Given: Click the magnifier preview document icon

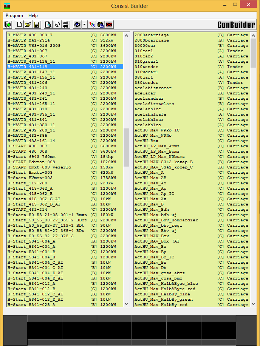Looking at the screenshot, I should coord(48,25).
